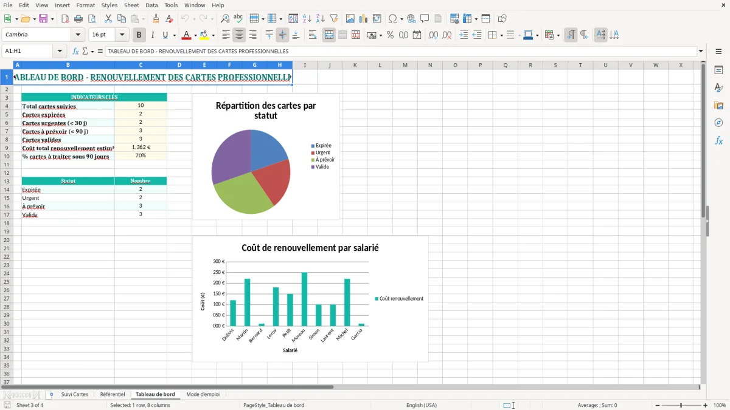Image resolution: width=730 pixels, height=410 pixels.
Task: Increase indent icon
Action: (x=463, y=35)
